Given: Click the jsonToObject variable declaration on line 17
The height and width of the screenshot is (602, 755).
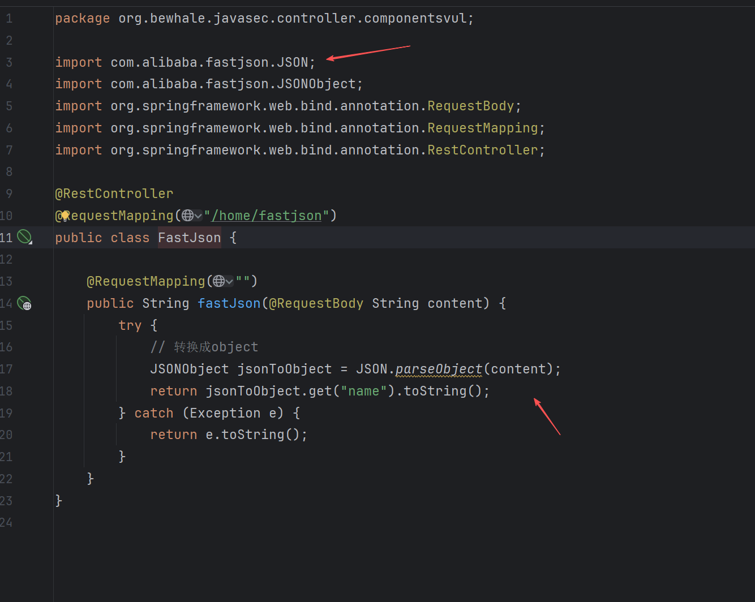Looking at the screenshot, I should (284, 369).
